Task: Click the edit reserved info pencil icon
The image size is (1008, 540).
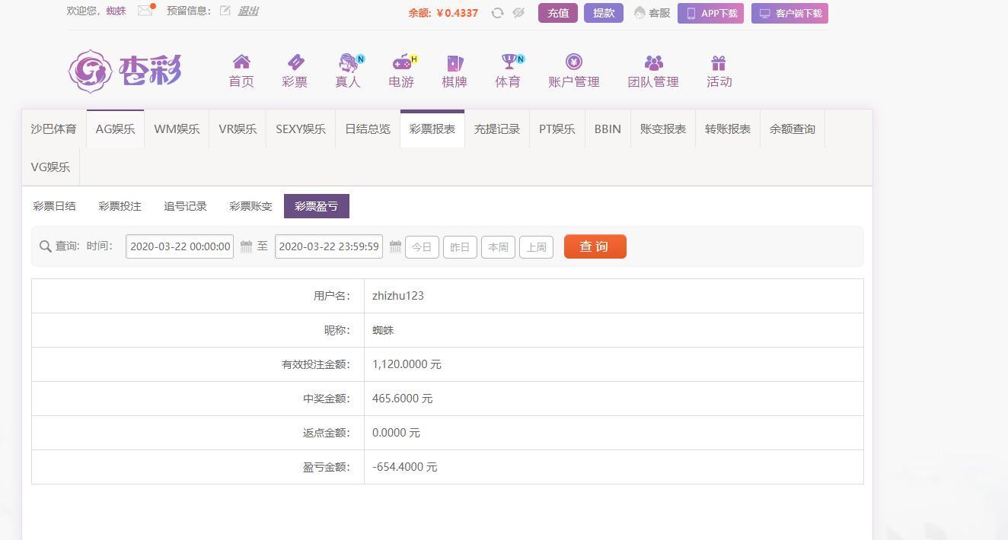Action: [x=225, y=11]
